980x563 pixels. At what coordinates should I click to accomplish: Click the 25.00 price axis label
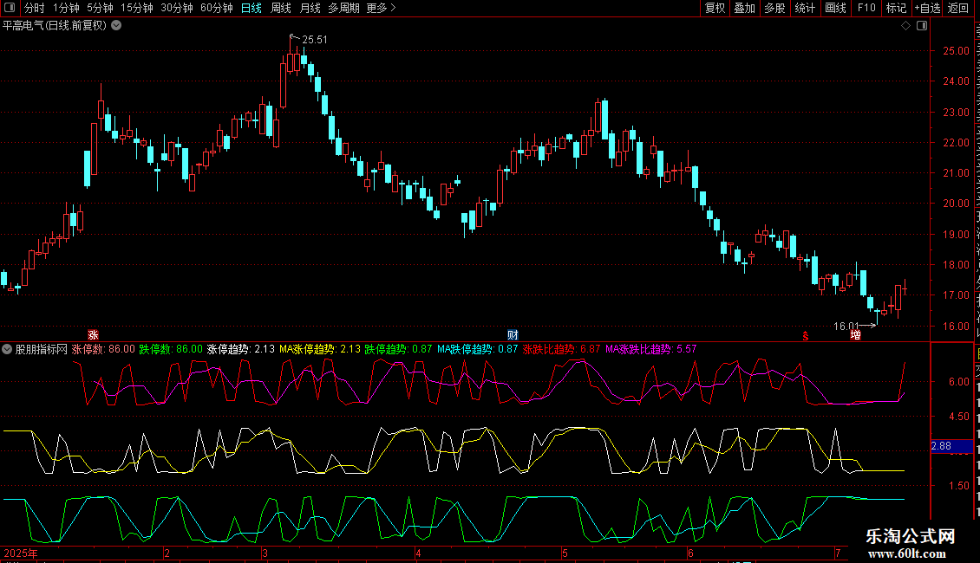(956, 51)
